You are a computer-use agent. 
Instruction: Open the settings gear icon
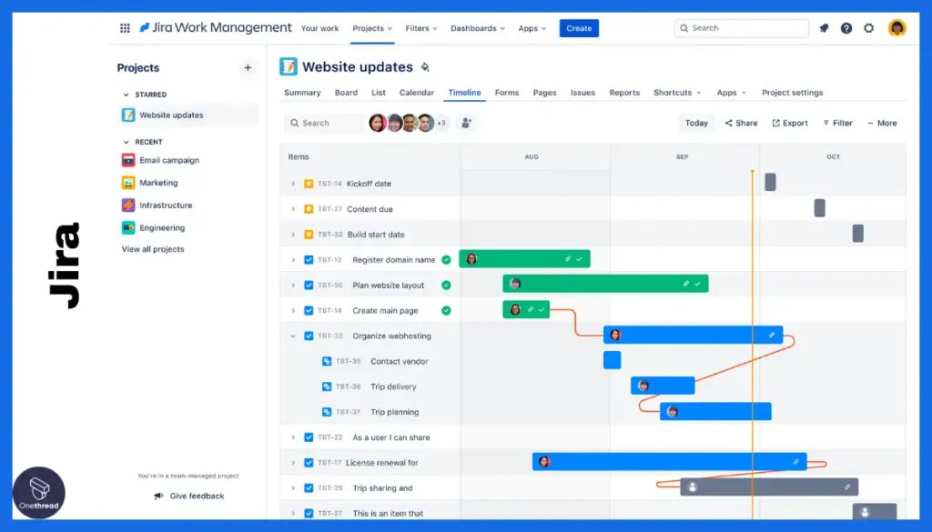click(869, 28)
